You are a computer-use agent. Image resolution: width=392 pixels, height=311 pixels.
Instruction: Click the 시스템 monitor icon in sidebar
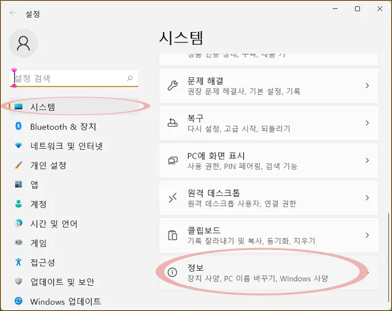pyautogui.click(x=18, y=107)
